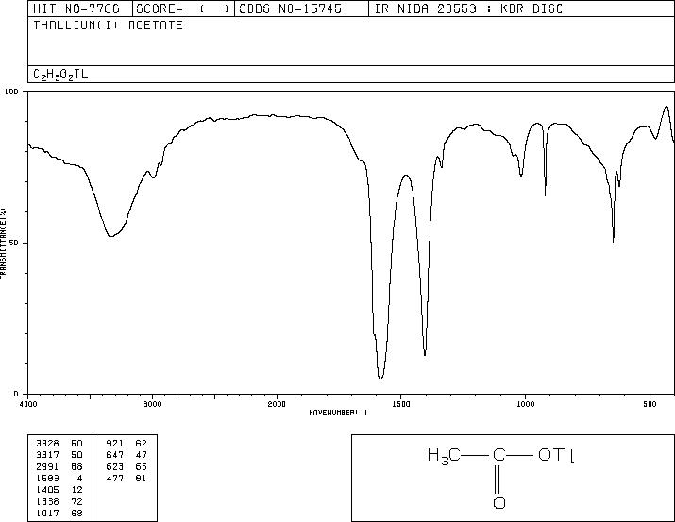This screenshot has height=522, width=675.
Task: Select the 1405 peak table entry
Action: pyautogui.click(x=59, y=490)
